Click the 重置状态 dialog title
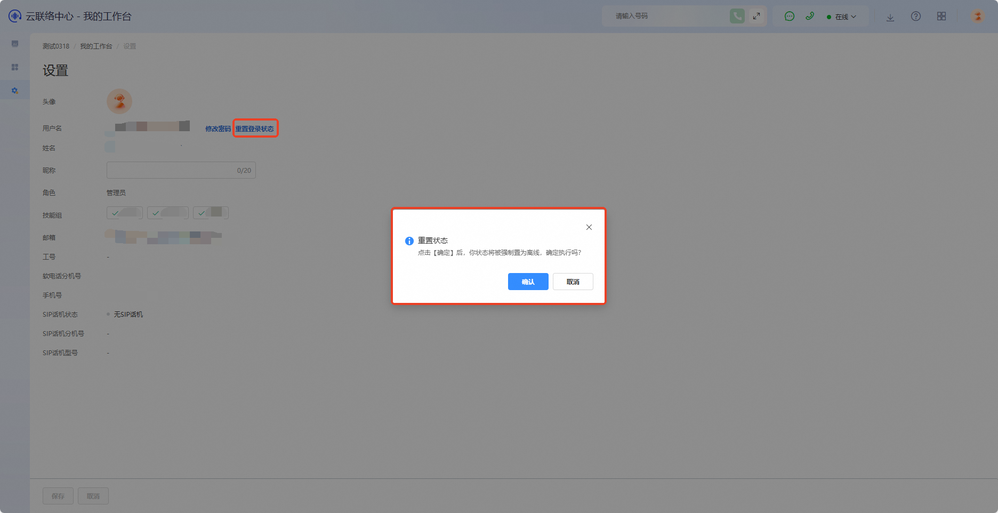The width and height of the screenshot is (998, 513). coord(433,241)
